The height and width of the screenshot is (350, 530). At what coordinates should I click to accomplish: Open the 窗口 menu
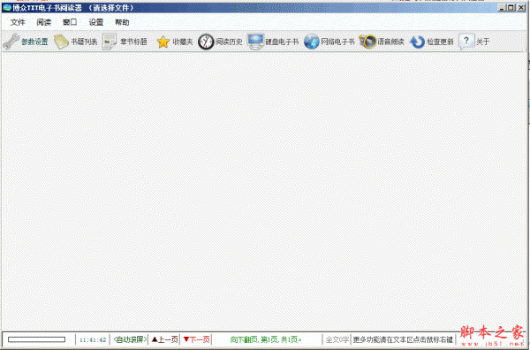pos(70,22)
